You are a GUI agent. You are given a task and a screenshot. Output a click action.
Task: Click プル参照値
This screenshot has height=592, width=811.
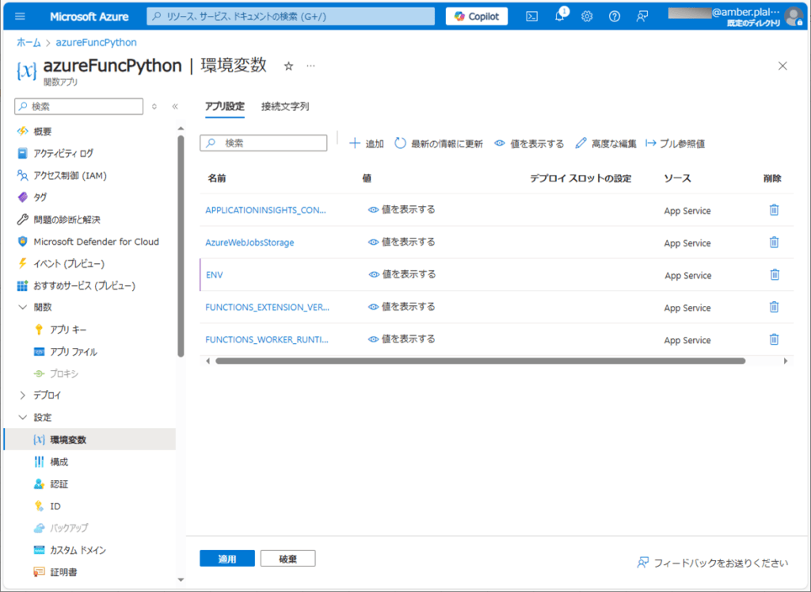click(x=675, y=143)
